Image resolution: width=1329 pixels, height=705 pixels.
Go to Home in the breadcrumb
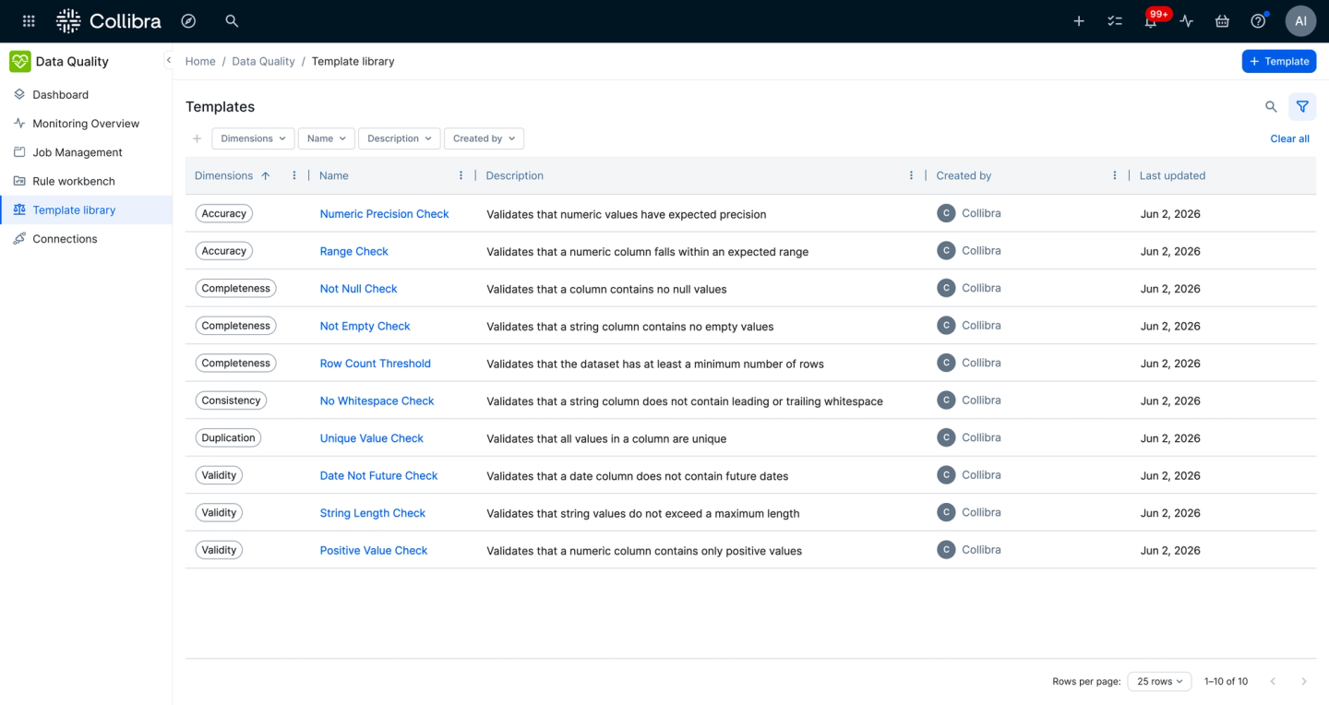tap(200, 61)
